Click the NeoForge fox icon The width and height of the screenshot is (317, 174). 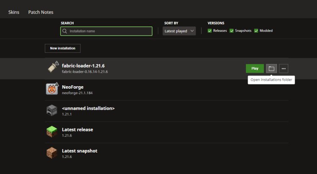click(52, 89)
